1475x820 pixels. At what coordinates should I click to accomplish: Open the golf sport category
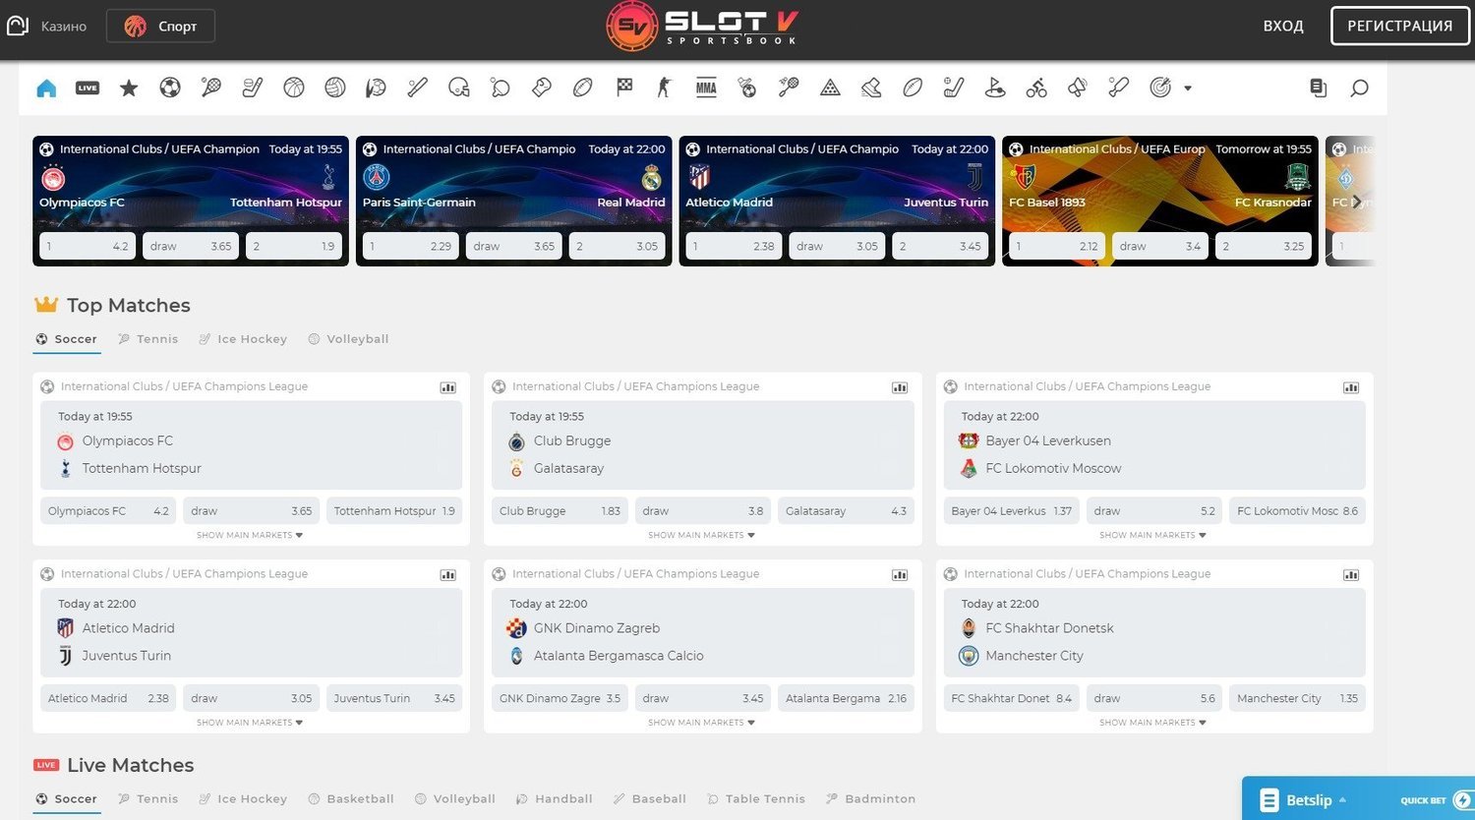click(995, 88)
